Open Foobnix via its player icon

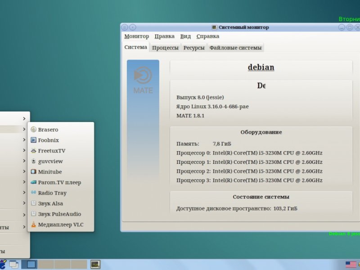pyautogui.click(x=33, y=140)
